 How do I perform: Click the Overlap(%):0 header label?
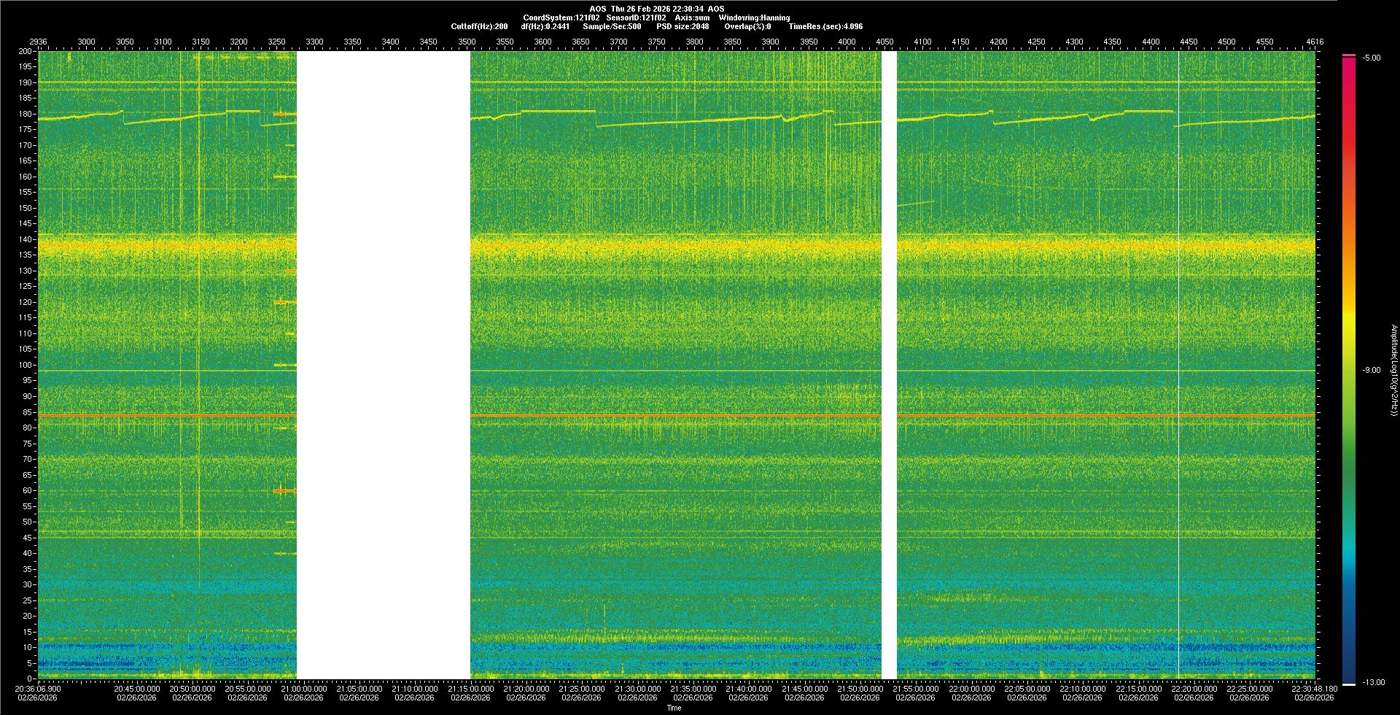pos(747,26)
